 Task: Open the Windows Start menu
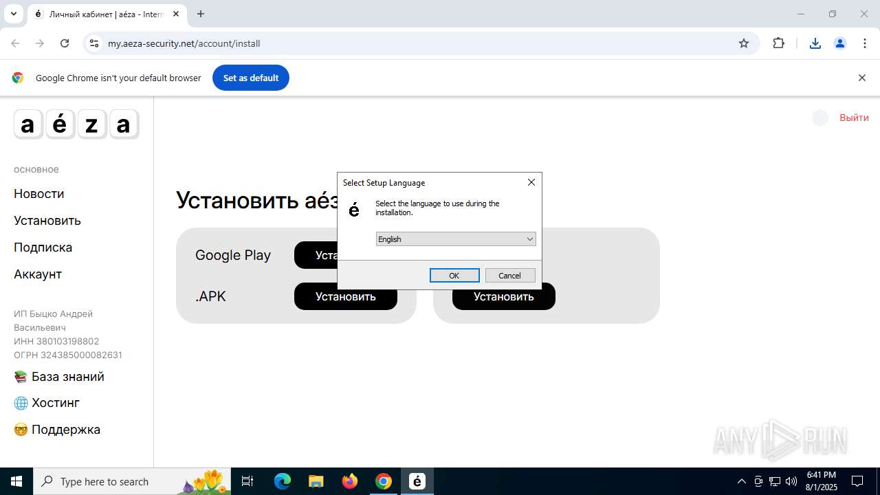(16, 481)
